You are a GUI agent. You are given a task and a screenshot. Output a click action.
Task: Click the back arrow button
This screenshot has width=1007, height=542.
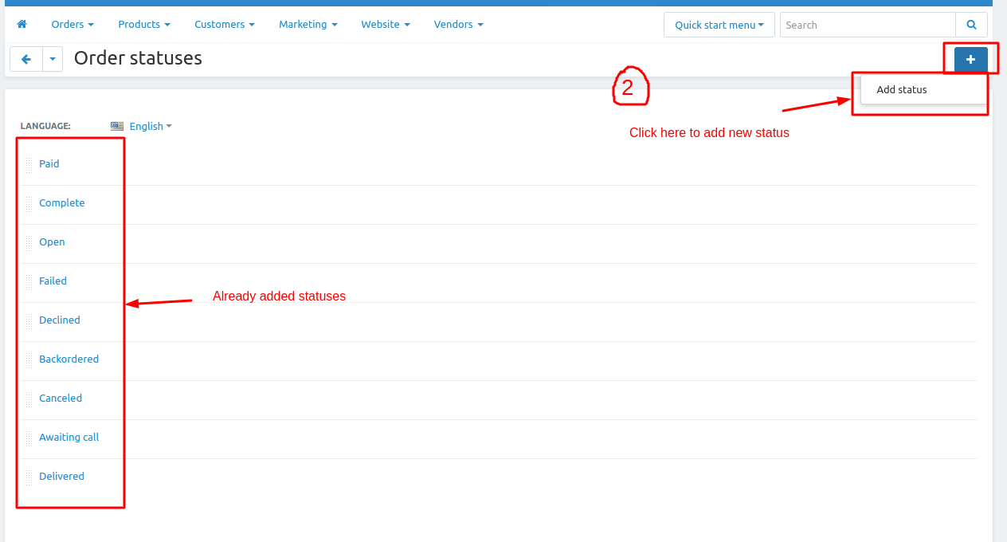[x=26, y=59]
